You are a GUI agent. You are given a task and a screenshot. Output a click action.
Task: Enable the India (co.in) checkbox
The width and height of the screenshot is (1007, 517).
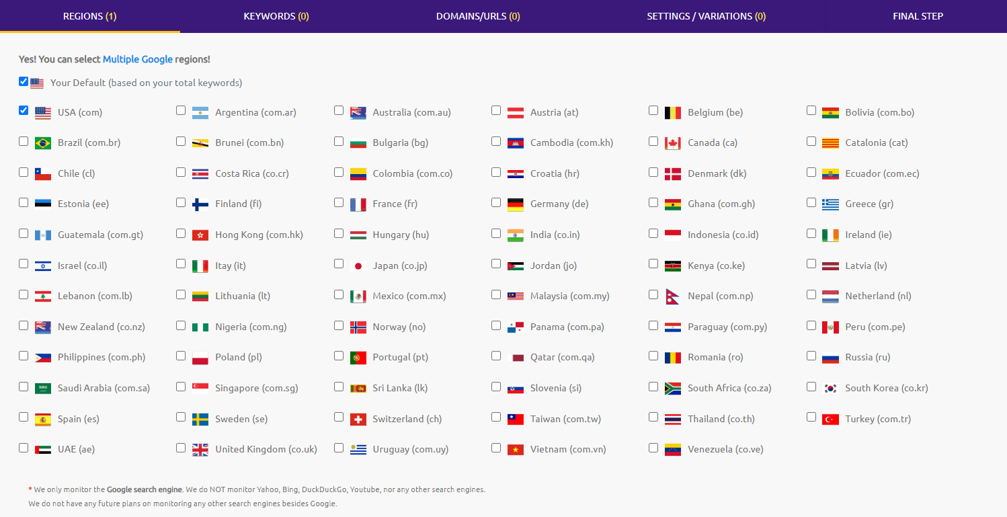[496, 233]
